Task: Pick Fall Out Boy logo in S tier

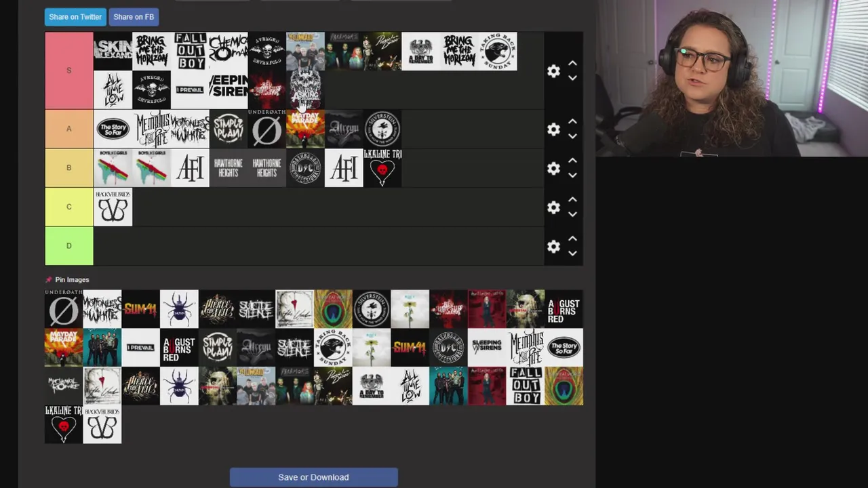Action: click(190, 51)
